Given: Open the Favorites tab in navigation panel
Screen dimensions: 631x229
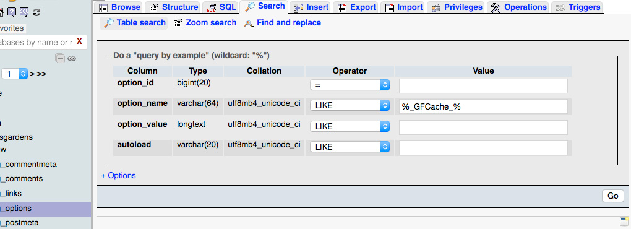Looking at the screenshot, I should pyautogui.click(x=12, y=28).
